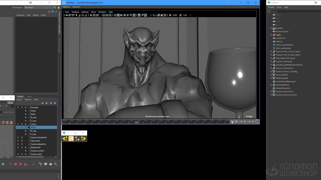Toggle V visibility for Bottle:GEO layer

(x=18, y=147)
